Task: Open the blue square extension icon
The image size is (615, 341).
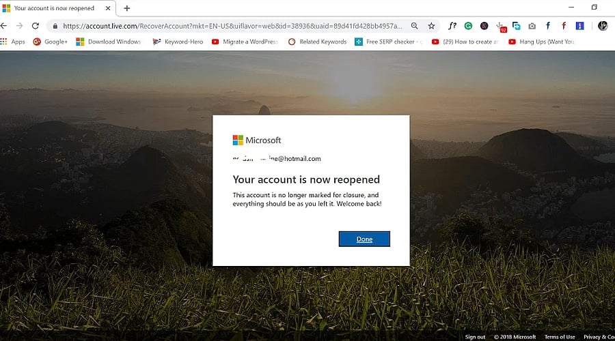Action: pyautogui.click(x=579, y=26)
